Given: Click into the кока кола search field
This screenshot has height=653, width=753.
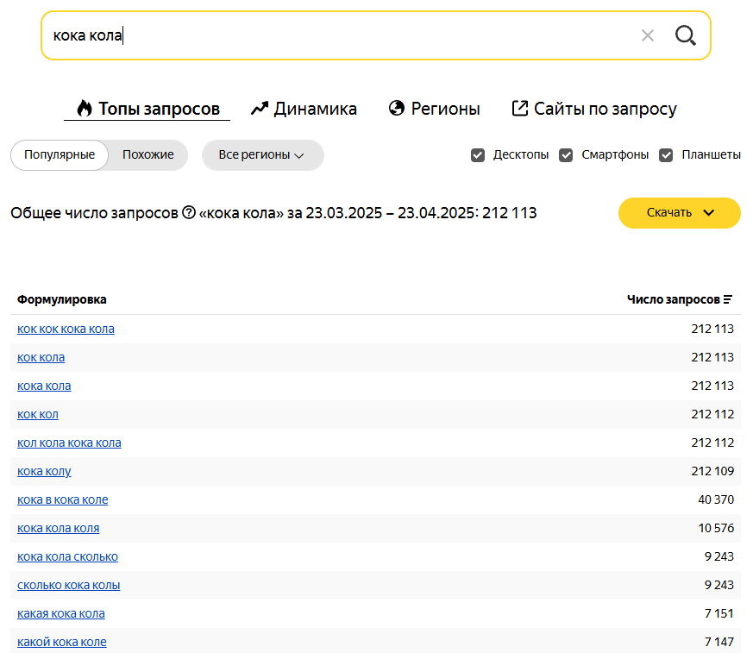Looking at the screenshot, I should (x=336, y=35).
